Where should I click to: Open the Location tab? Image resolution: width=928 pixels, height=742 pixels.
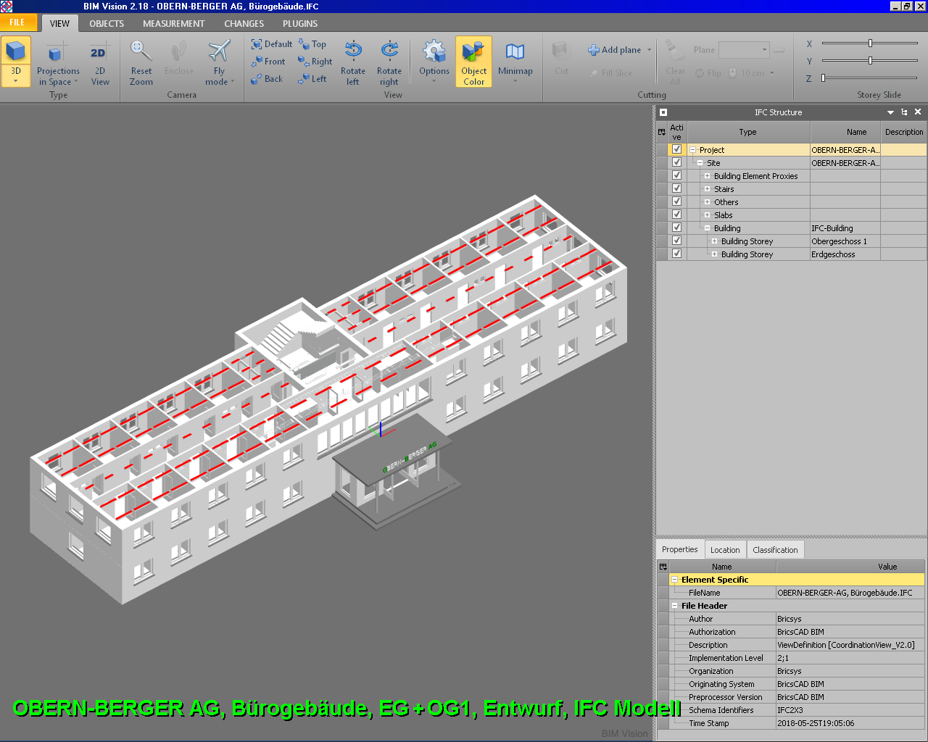point(725,550)
